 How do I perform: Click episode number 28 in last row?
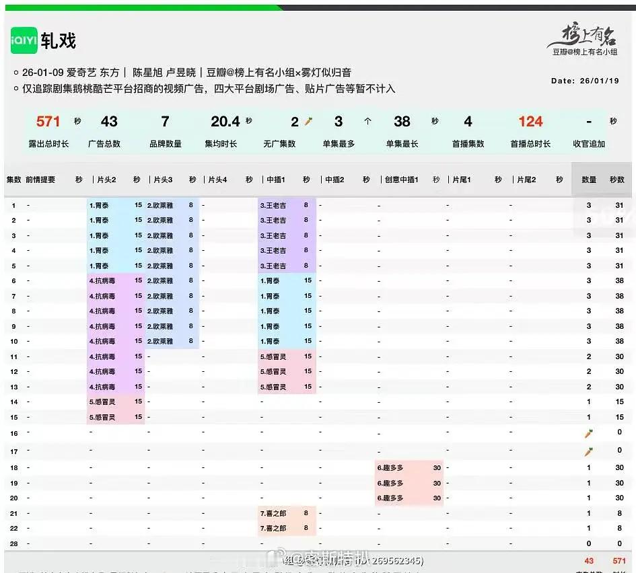click(13, 544)
